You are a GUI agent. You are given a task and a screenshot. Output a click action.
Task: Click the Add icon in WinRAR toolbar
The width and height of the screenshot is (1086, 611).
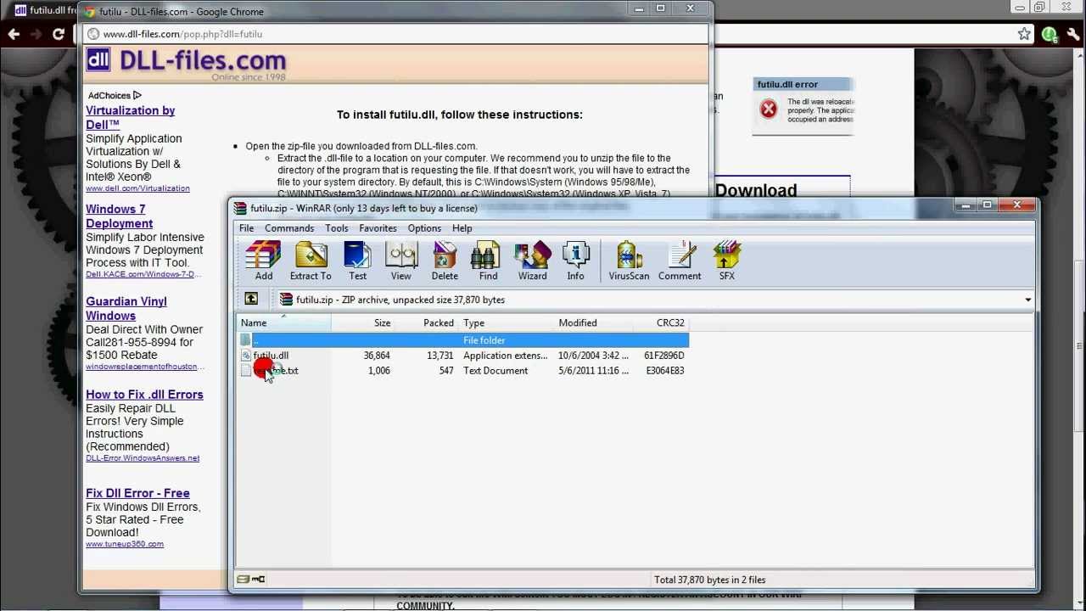(263, 261)
